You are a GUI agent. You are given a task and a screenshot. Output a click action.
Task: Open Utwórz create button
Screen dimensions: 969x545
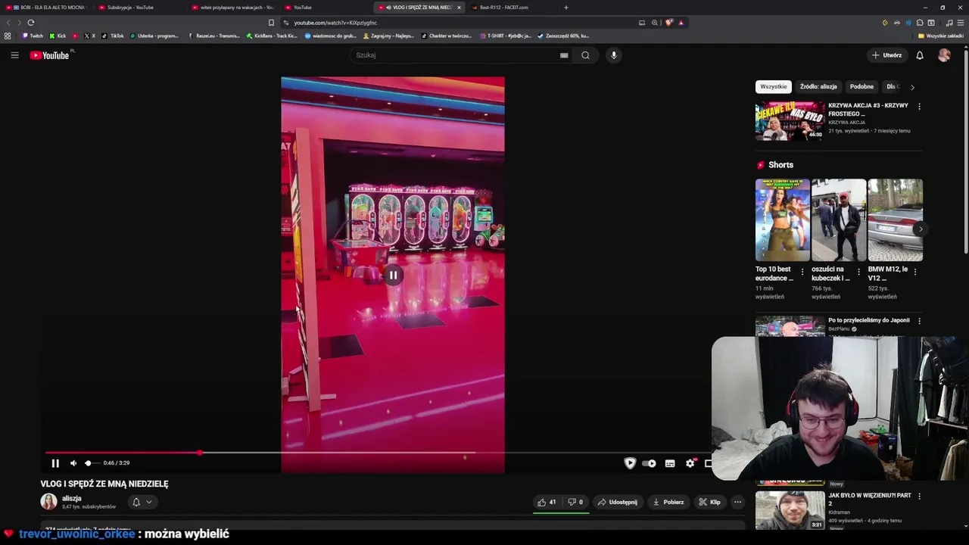[x=887, y=55]
